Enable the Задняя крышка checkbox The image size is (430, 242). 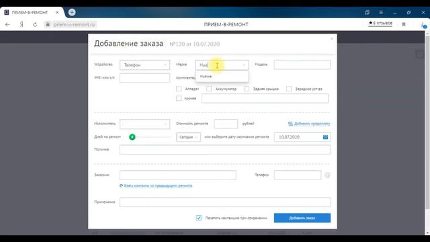pos(247,89)
